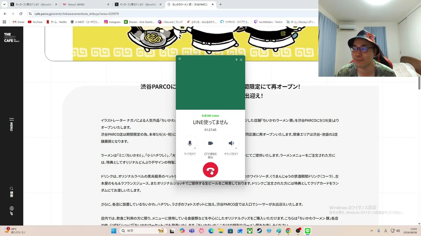Switch to the first キッカーズ3軍のドジョウ X tab
This screenshot has width=421, height=236.
point(33,5)
